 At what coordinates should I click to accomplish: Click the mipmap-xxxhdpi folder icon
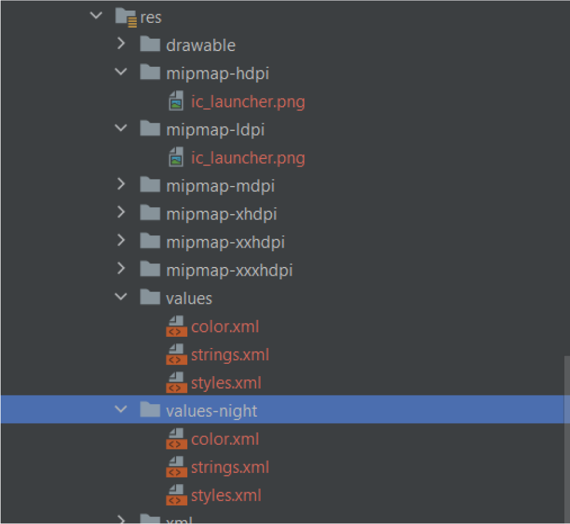tap(150, 269)
